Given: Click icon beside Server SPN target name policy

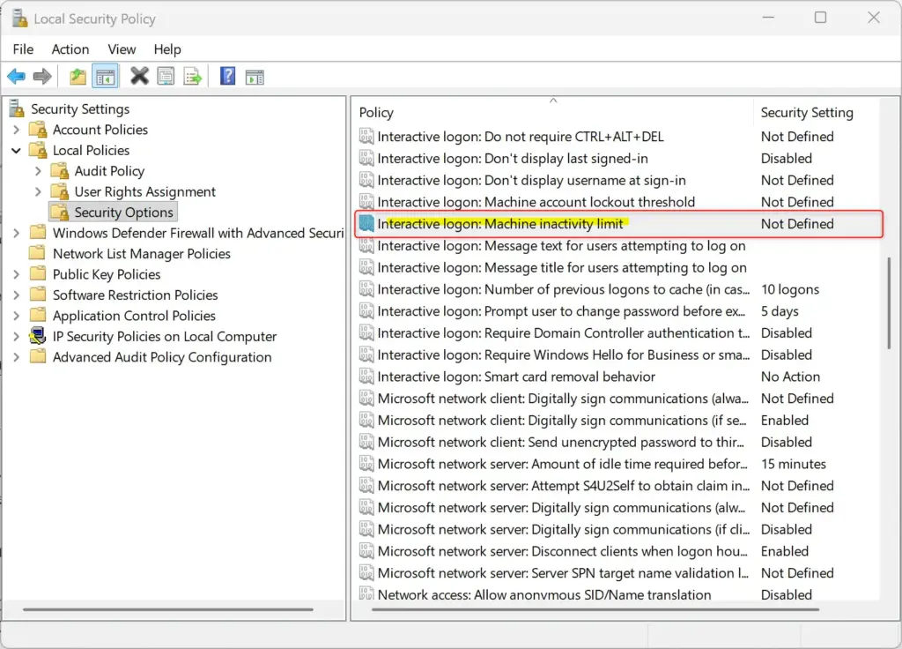Looking at the screenshot, I should click(x=366, y=573).
